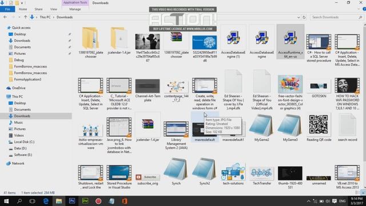This screenshot has height=206, width=366.
Task: Select This PC in navigation pane
Action: [x=17, y=97]
